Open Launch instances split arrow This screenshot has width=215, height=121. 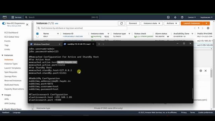(206, 23)
